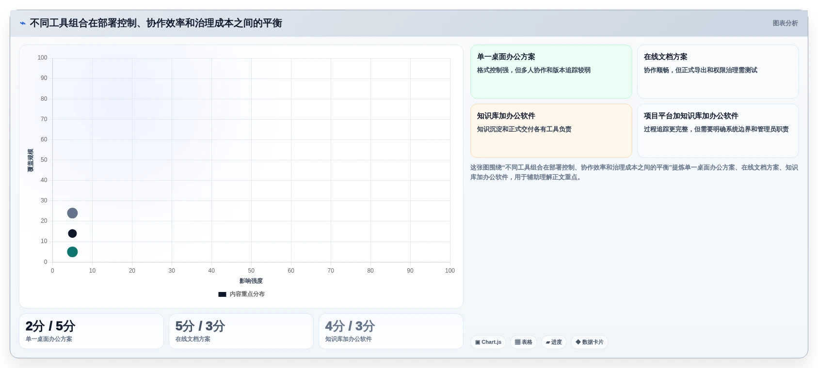
Task: Click the 影响强度 axis title
Action: [251, 281]
